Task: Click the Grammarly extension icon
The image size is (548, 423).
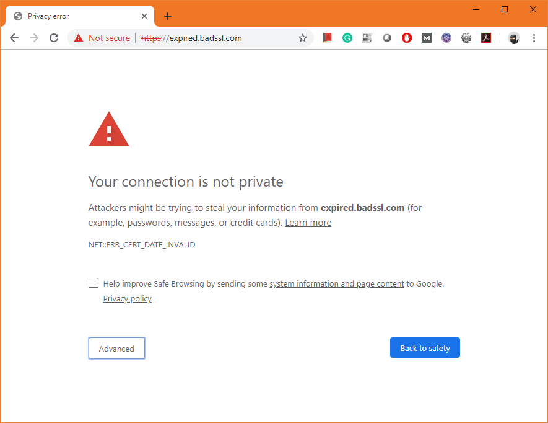Action: click(x=347, y=38)
